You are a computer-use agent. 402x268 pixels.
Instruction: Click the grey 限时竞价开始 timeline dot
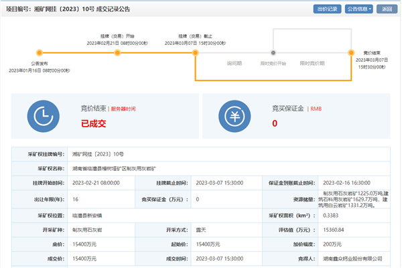click(x=273, y=52)
